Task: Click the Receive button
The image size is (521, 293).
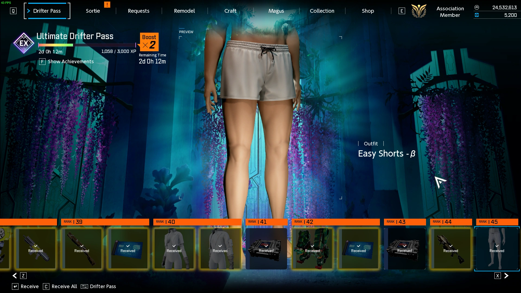Action: coord(29,286)
